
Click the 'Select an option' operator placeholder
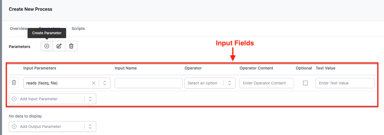click(x=203, y=83)
